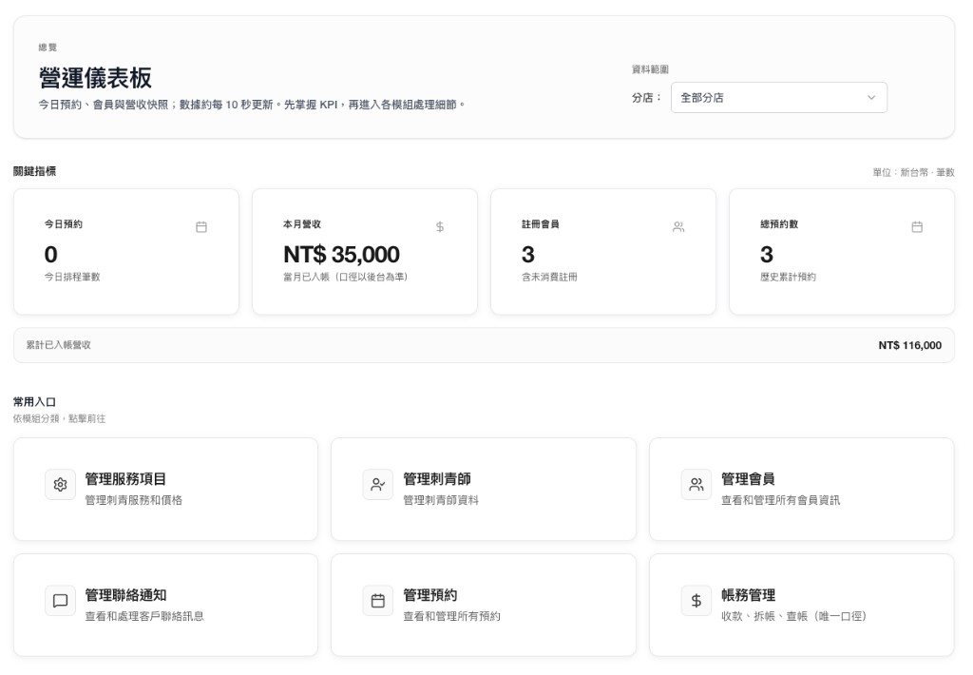Click the calendar icon beside 管理預約
Viewport: 973px width, 675px height.
click(378, 600)
